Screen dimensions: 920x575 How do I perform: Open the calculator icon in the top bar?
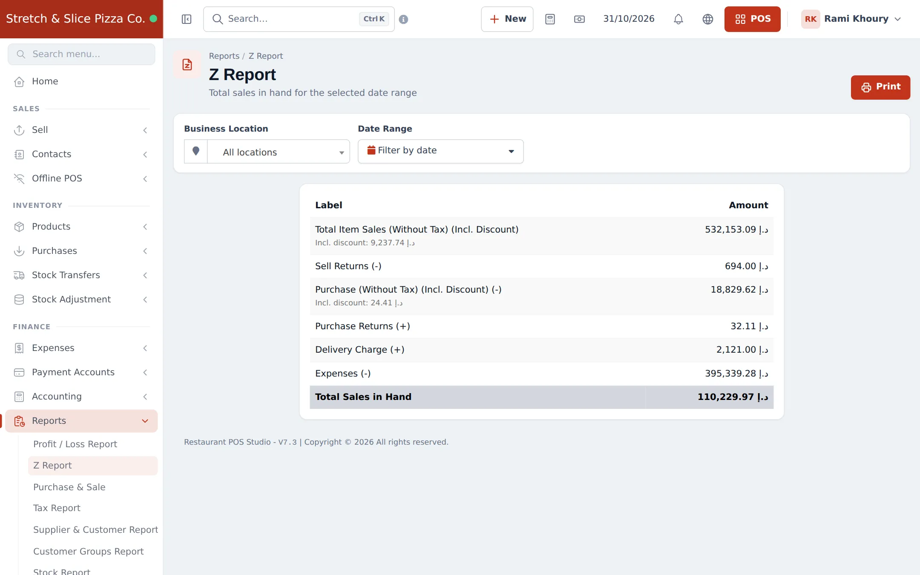[x=550, y=19]
